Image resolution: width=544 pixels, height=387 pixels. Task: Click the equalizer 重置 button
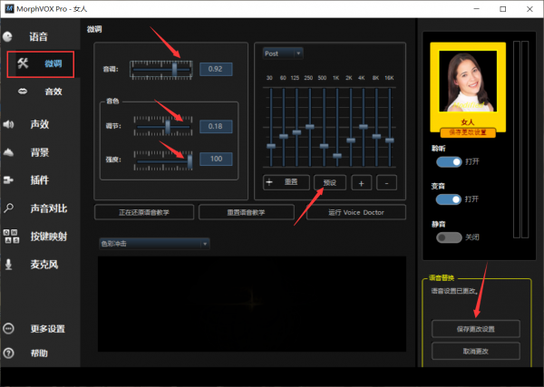point(287,182)
